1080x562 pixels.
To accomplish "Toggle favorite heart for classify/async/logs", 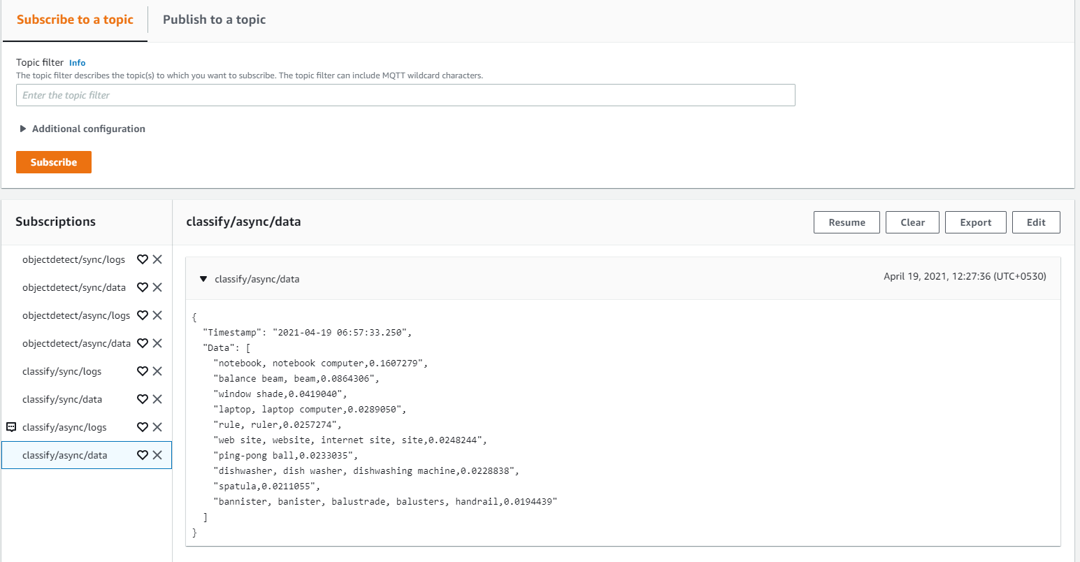I will [x=142, y=427].
